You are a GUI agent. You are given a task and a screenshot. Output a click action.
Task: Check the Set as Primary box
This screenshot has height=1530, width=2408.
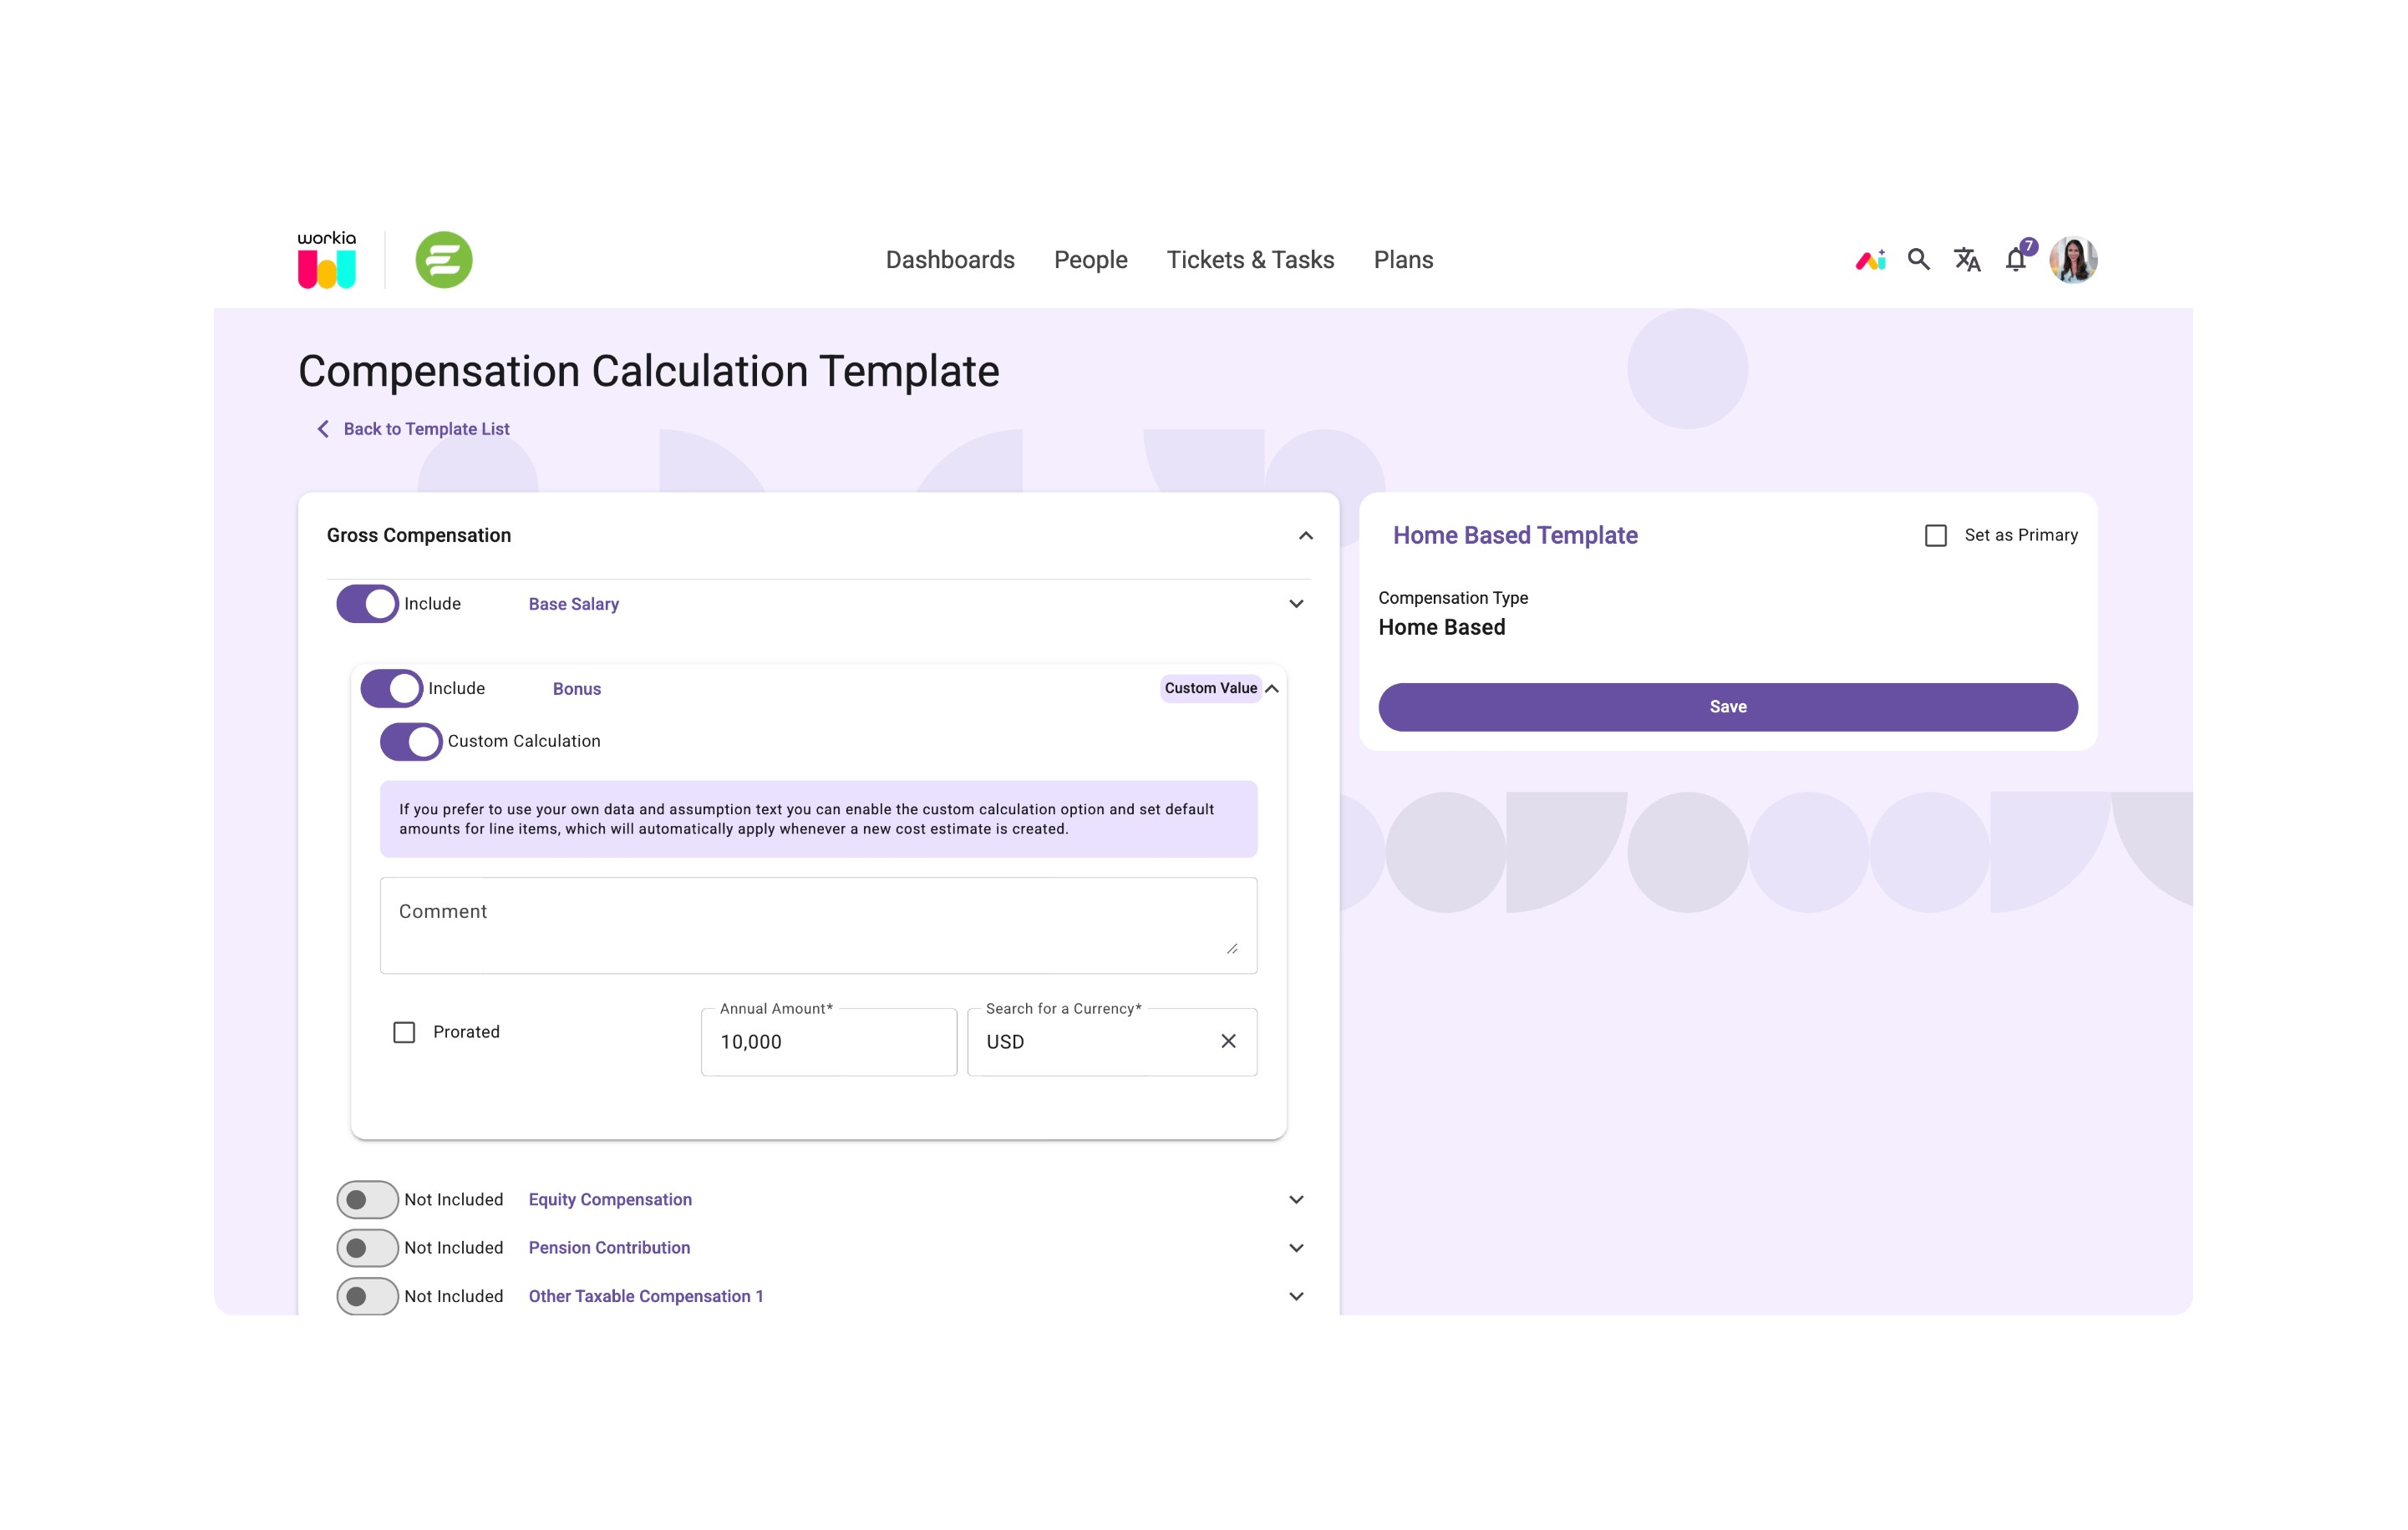coord(1936,535)
